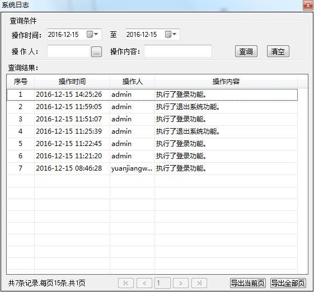Click sequence number 5 cell

21,144
